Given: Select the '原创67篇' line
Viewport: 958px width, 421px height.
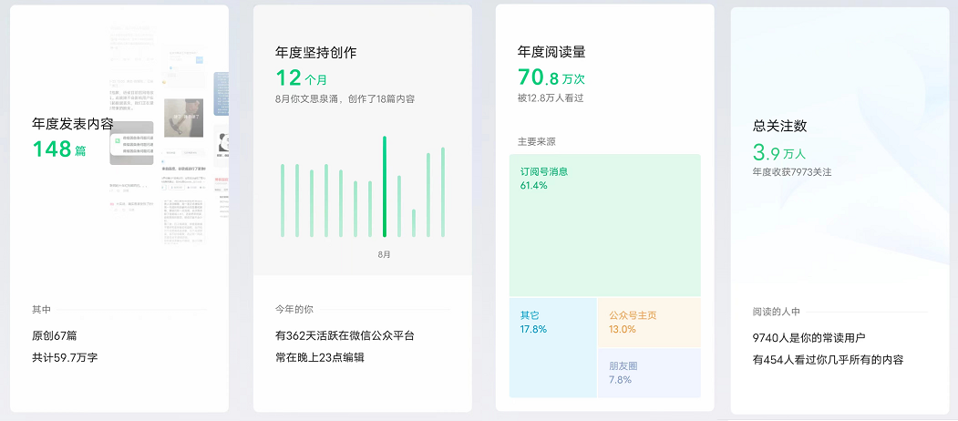Looking at the screenshot, I should point(55,335).
